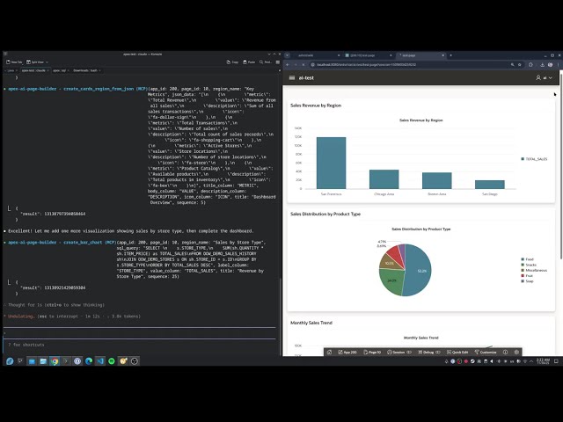Open the Konsole hamburger menu
Viewport: 563px width, 422px height.
[278, 62]
